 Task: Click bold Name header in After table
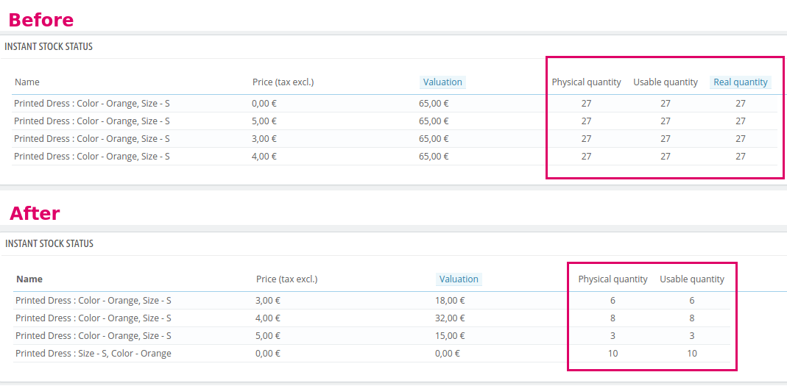pos(29,279)
